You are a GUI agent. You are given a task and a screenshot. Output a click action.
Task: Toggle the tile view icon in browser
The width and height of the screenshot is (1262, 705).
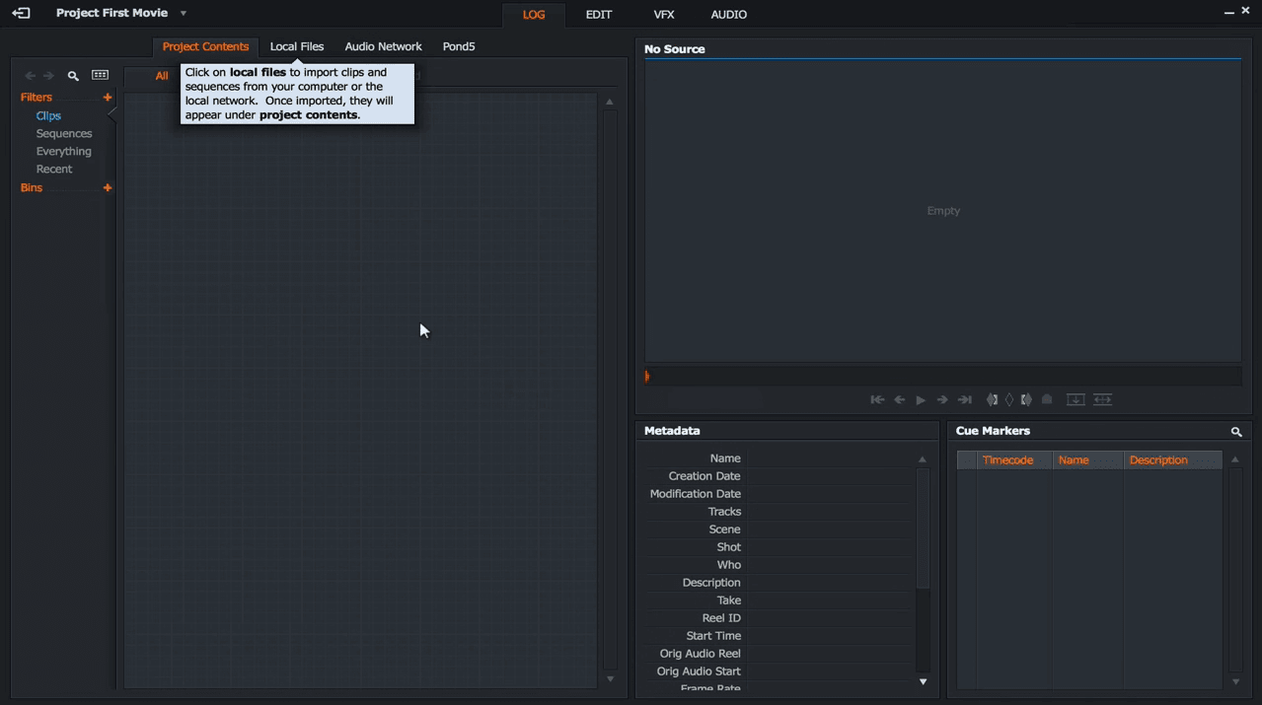coord(100,76)
